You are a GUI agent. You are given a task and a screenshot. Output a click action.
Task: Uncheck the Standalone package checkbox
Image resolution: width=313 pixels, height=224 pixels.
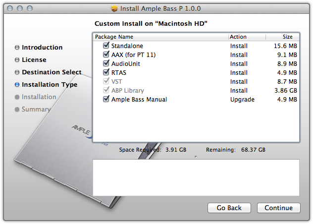pyautogui.click(x=106, y=46)
